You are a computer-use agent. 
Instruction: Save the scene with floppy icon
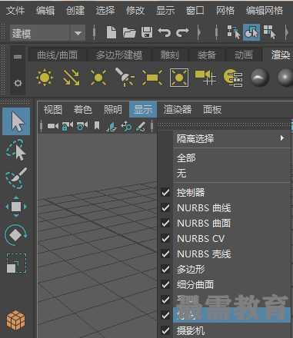tap(147, 32)
